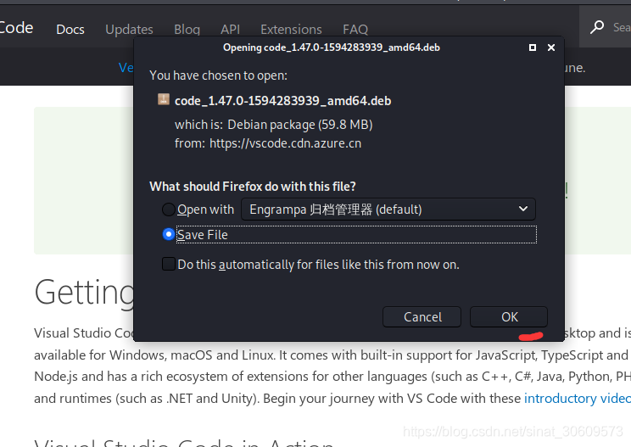631x447 pixels.
Task: Enable 'Do this automatically' checkbox
Action: (x=169, y=265)
